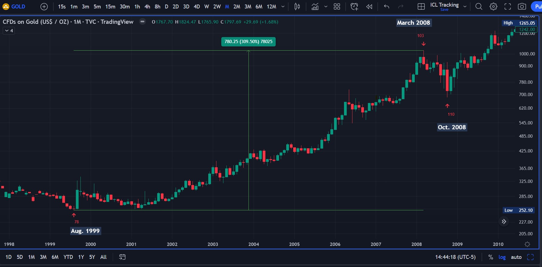Select the All date range
Viewport: 542px width, 267px height.
pyautogui.click(x=103, y=257)
